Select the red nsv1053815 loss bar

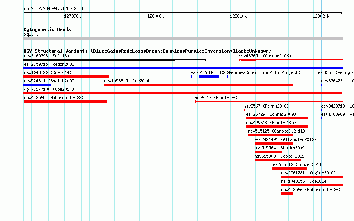[198, 85]
